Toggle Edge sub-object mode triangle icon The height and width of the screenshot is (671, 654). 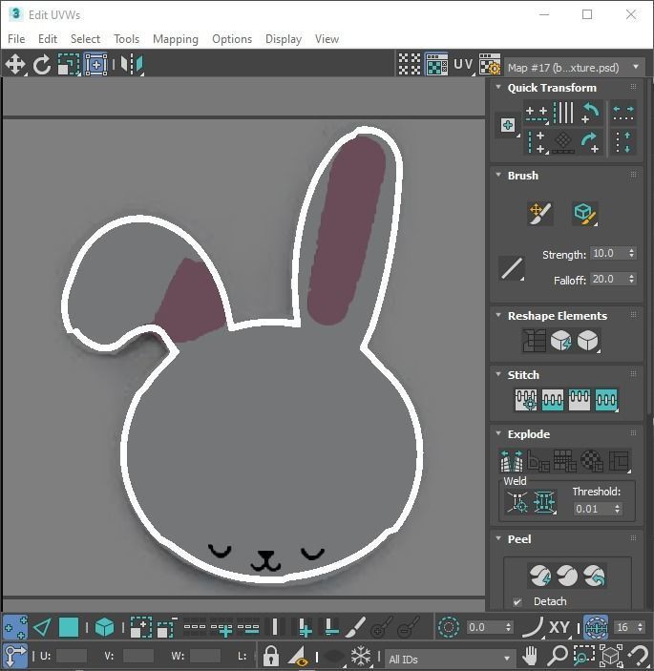42,627
